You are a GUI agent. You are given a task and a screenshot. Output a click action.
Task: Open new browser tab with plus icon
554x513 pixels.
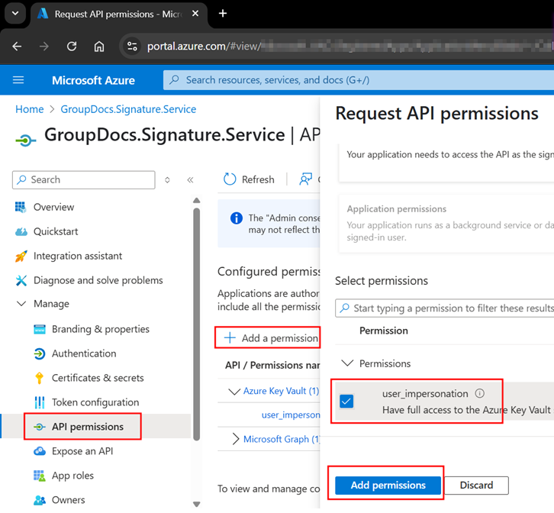pyautogui.click(x=223, y=14)
